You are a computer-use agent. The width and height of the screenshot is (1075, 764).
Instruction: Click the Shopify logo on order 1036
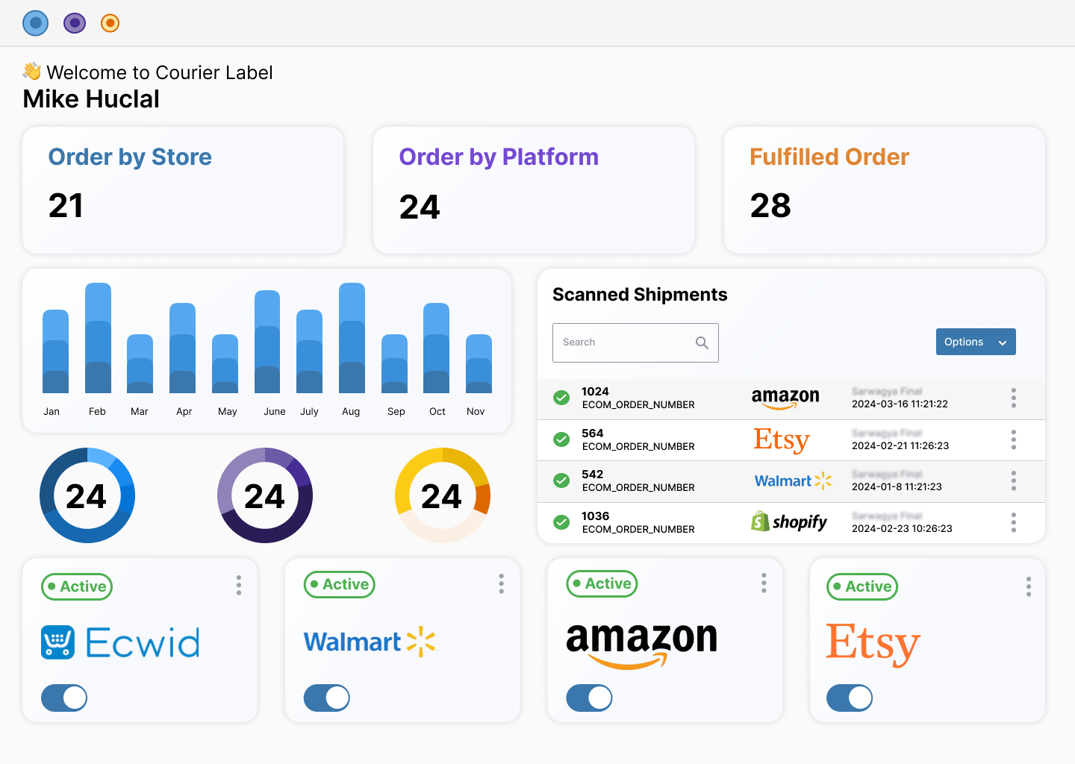coord(789,522)
